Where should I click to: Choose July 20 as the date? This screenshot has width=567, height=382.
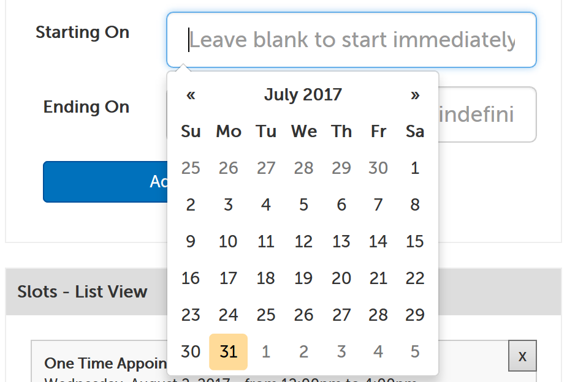341,279
